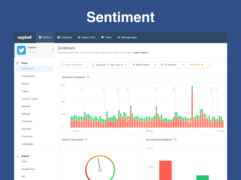Viewport: 241px width, 180px height.
Task: Open the date range picker dropdown
Action: [109, 65]
